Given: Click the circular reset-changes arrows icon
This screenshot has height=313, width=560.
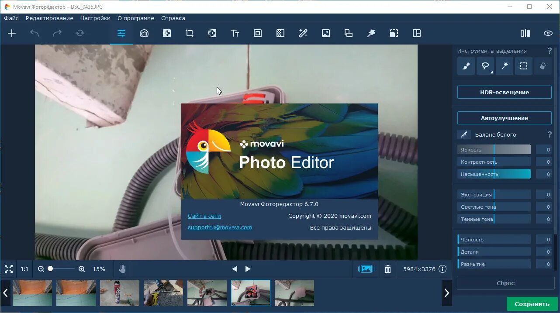Looking at the screenshot, I should (x=80, y=33).
